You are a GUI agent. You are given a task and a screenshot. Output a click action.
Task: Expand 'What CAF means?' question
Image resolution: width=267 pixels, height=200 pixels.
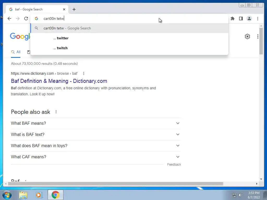(x=96, y=157)
